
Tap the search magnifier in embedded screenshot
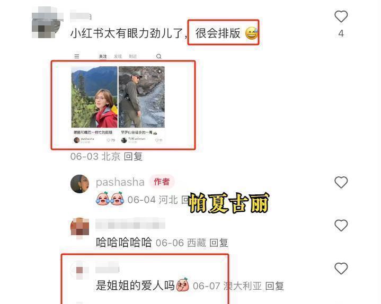(158, 56)
